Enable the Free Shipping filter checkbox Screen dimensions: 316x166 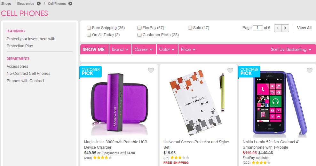pyautogui.click(x=89, y=28)
